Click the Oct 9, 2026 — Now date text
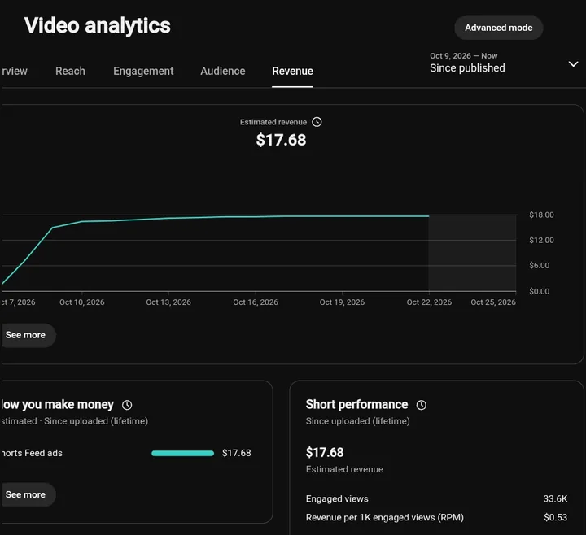This screenshot has height=535, width=586. (463, 55)
